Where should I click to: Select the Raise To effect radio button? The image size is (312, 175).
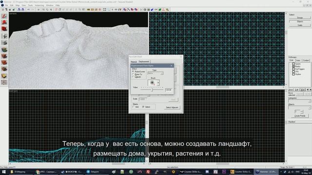133,74
